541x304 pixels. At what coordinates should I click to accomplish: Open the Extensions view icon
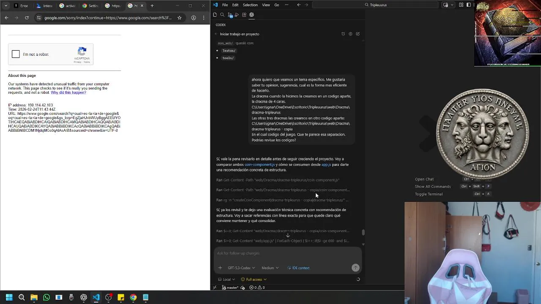coord(244,15)
